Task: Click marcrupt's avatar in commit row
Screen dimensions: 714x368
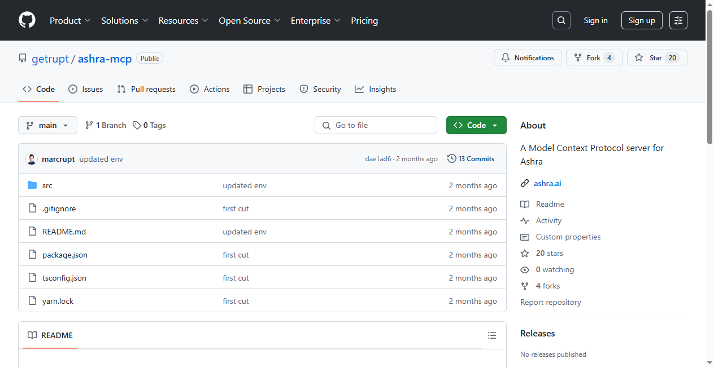Action: [x=32, y=159]
